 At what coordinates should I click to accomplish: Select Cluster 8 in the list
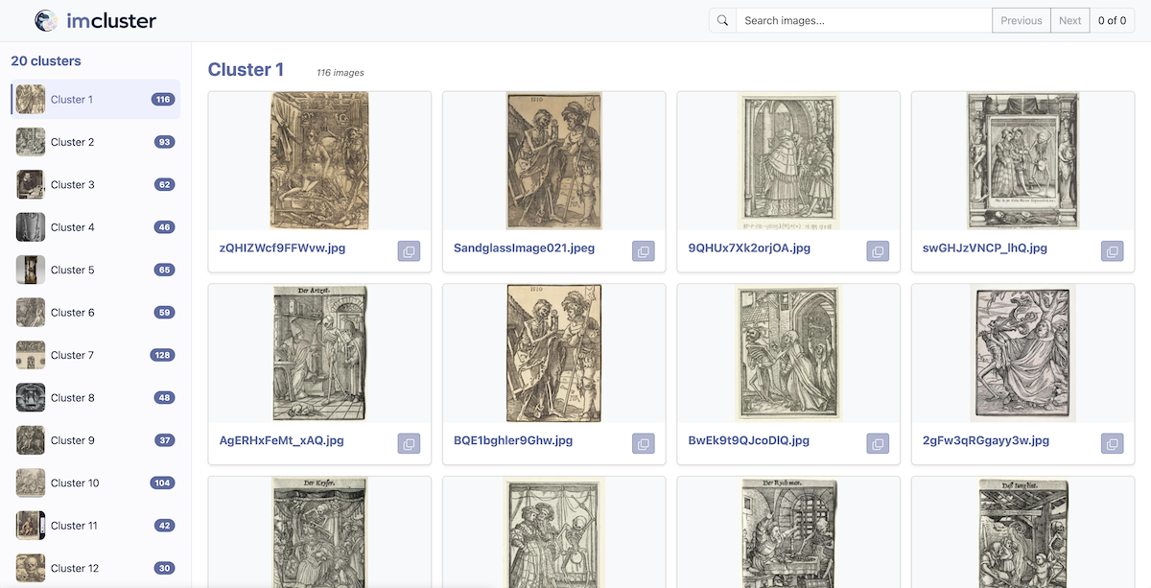point(95,398)
